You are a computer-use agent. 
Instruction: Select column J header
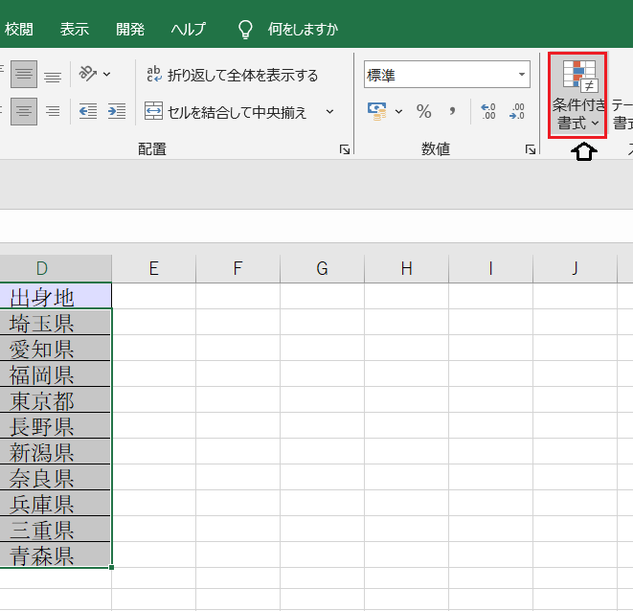(x=576, y=268)
